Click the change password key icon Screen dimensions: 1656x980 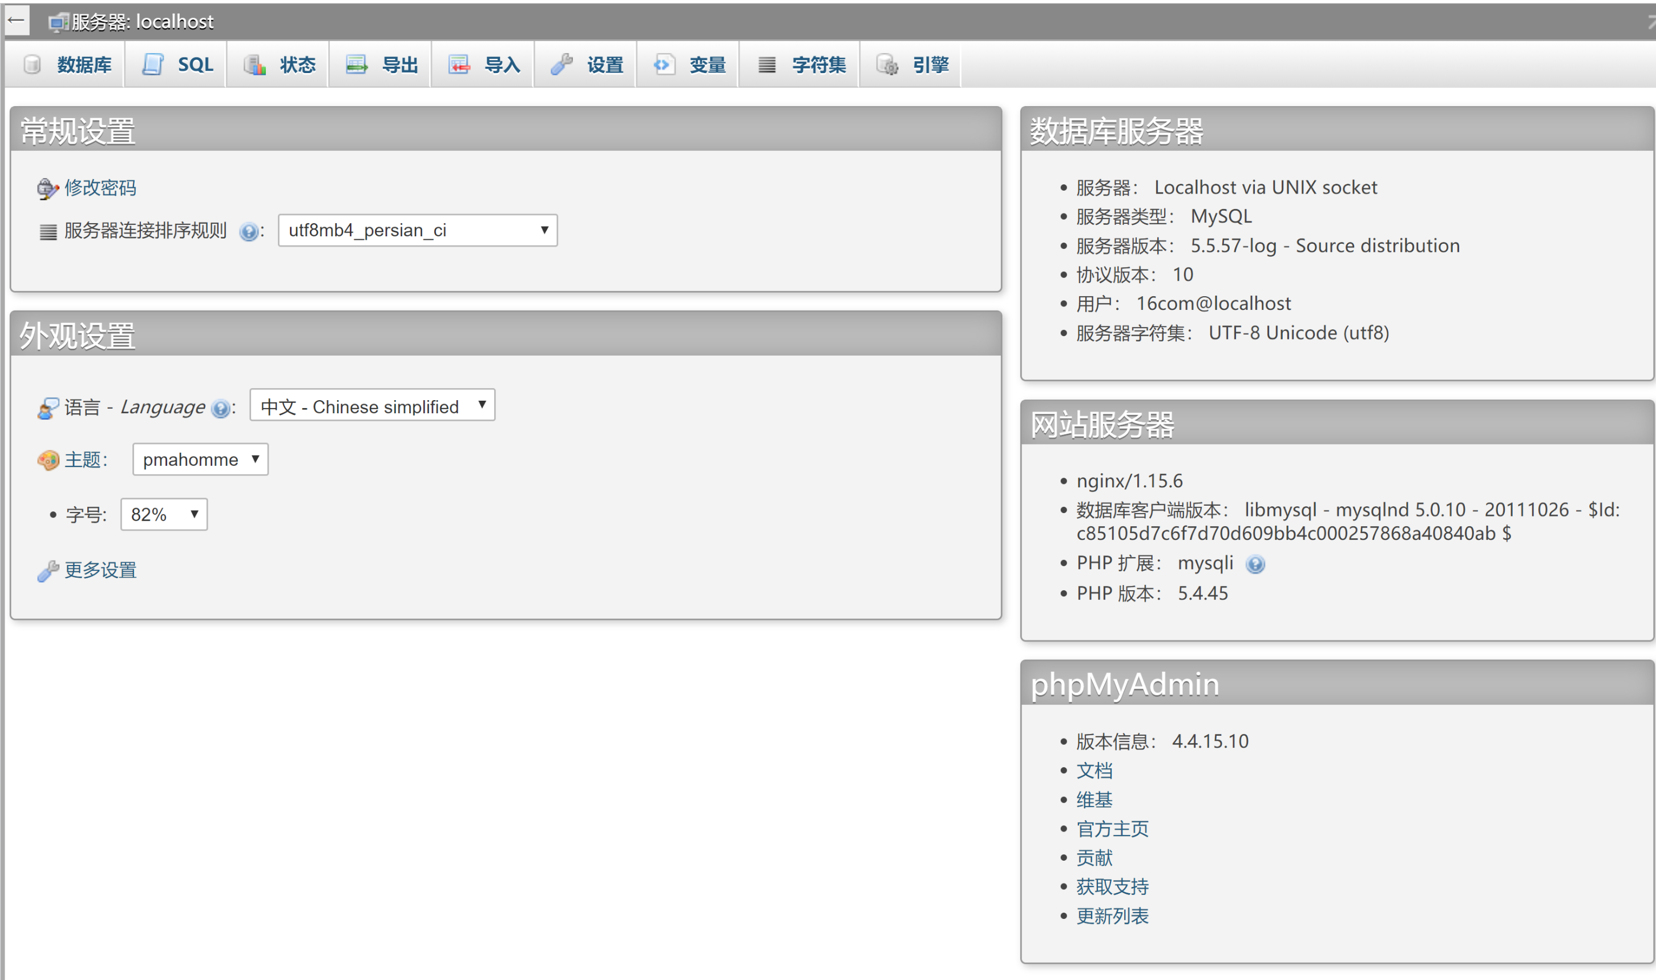coord(47,189)
